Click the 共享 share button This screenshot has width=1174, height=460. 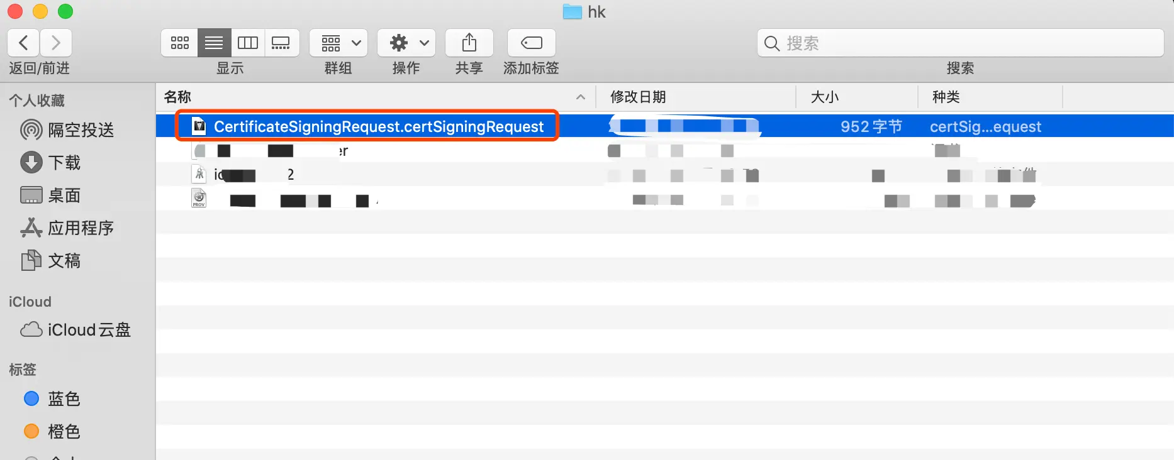point(469,43)
